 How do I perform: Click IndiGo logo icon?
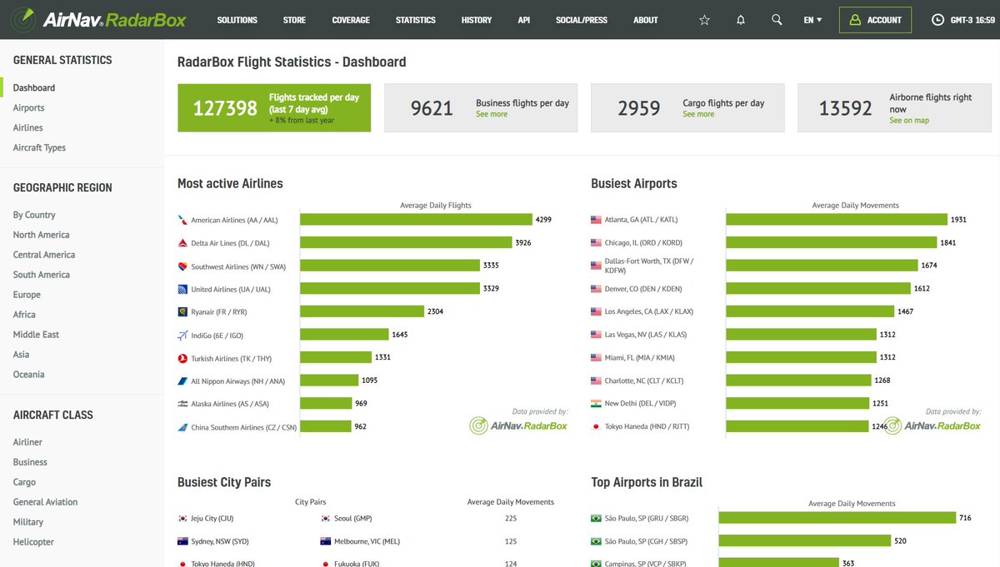click(182, 336)
